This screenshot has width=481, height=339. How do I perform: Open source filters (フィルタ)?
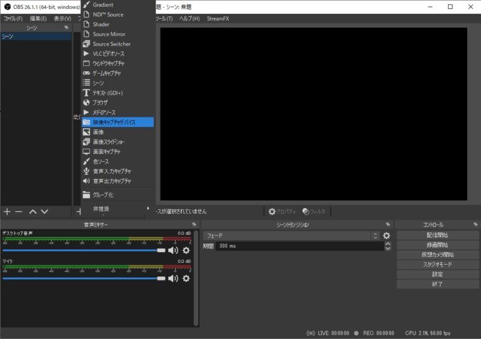click(x=314, y=211)
